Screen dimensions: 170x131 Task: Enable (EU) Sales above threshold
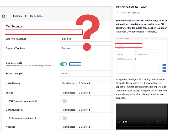63,101
